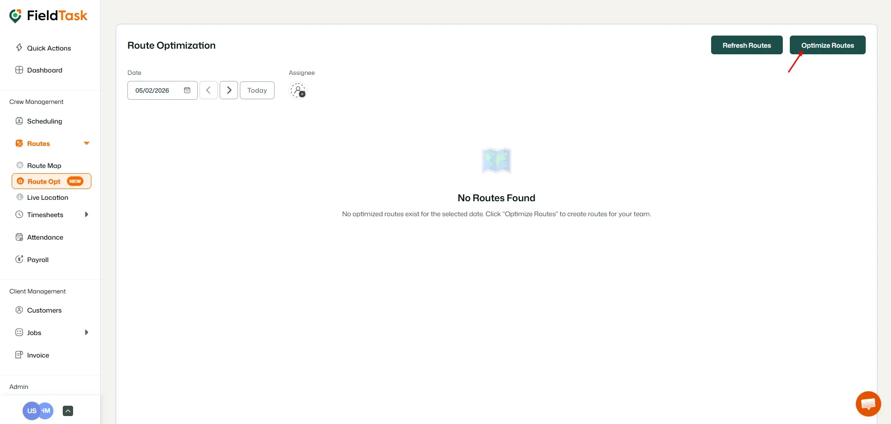Open the Route Map view
891x424 pixels.
tap(19, 165)
